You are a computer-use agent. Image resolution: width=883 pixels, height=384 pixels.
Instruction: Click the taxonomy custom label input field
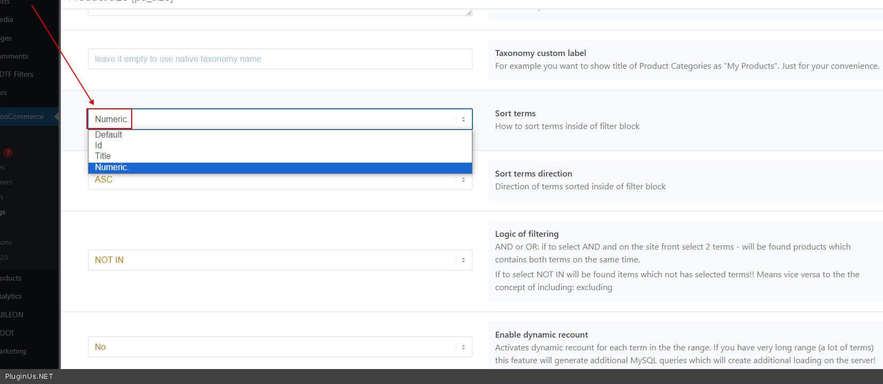(280, 59)
